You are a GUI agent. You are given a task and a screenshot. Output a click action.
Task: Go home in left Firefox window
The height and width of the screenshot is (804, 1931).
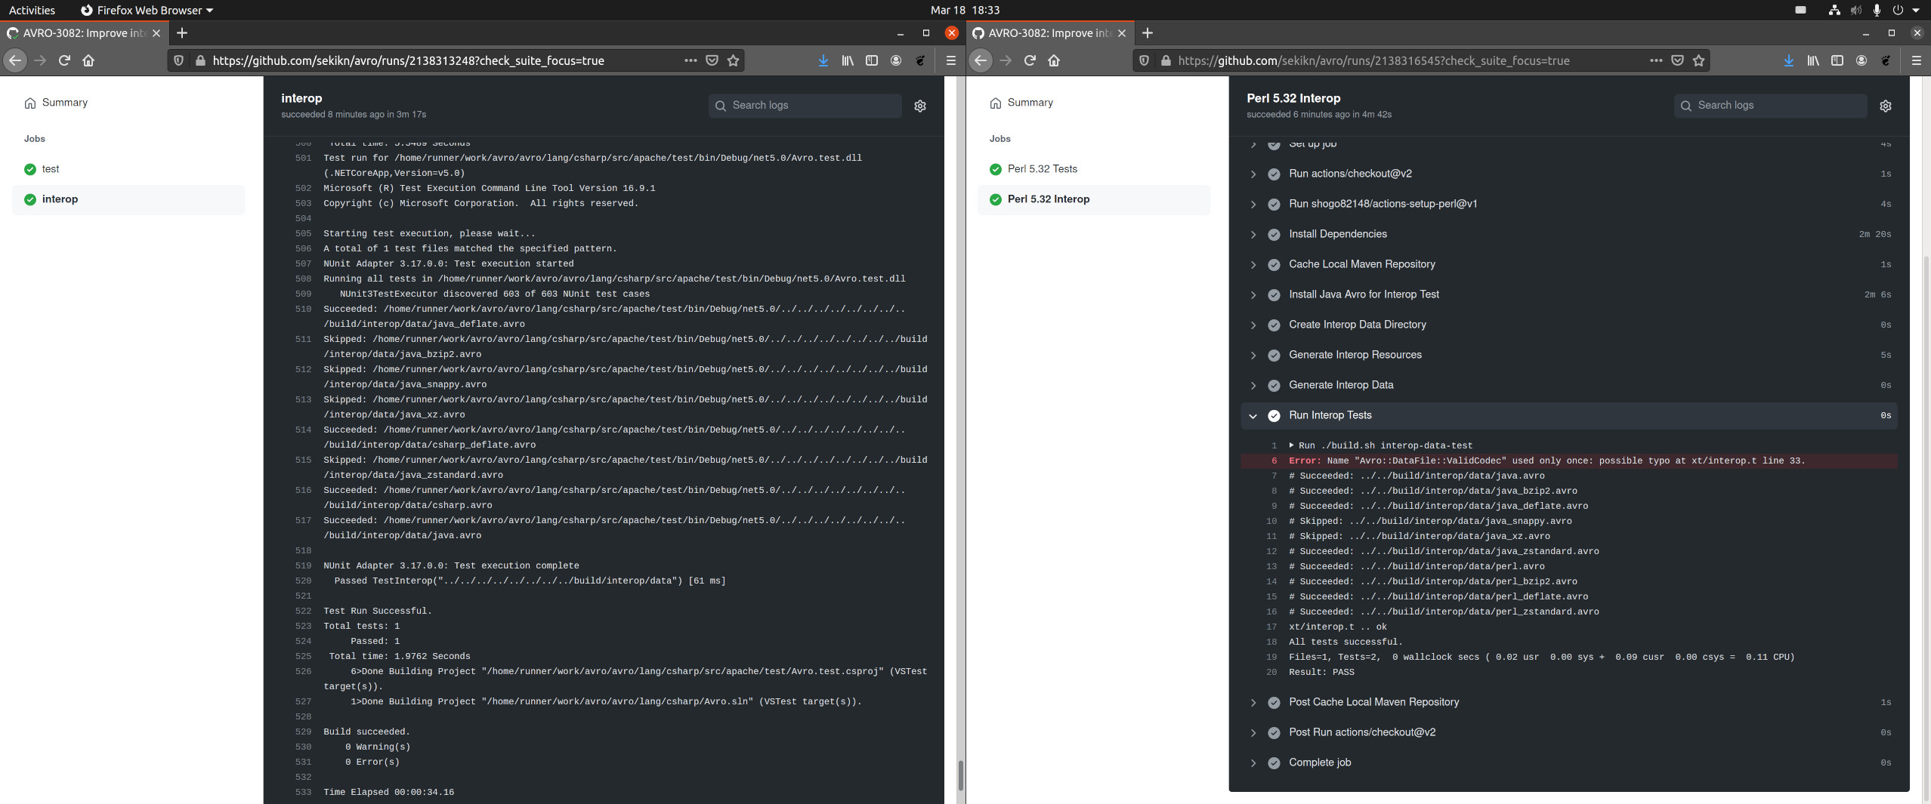click(88, 60)
